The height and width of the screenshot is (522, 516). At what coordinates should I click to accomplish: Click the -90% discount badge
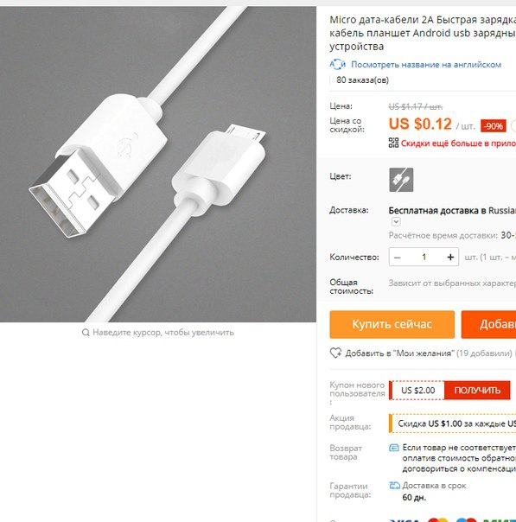[493, 126]
